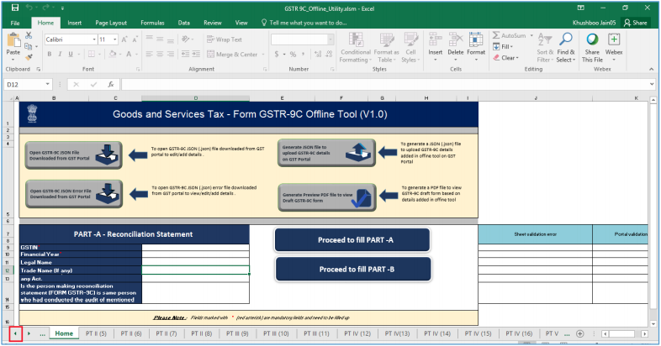Click column D header
Image resolution: width=661 pixels, height=346 pixels.
196,98
